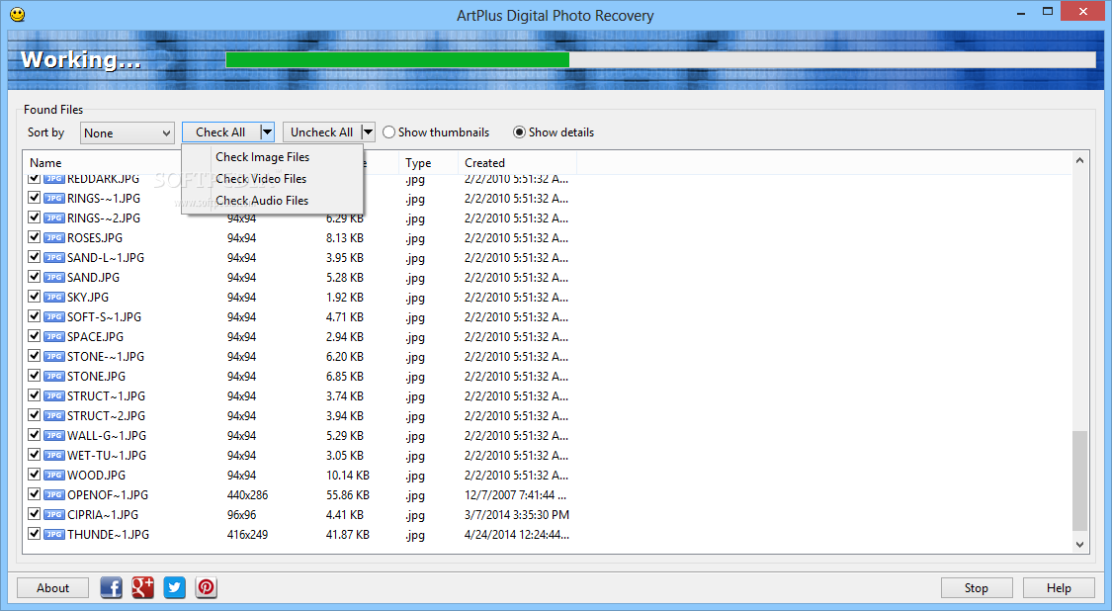Viewport: 1112px width, 611px height.
Task: Click the Check All button
Action: [220, 132]
